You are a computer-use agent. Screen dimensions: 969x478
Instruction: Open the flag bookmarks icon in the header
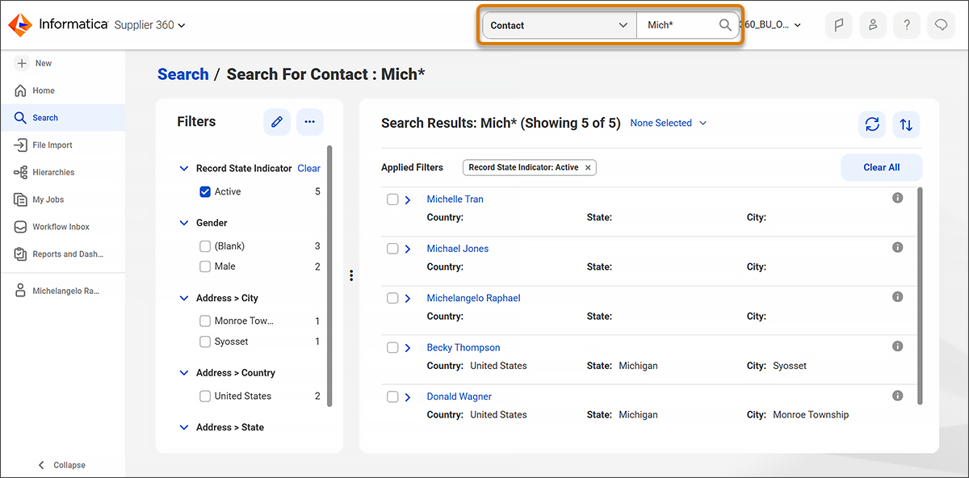(838, 25)
